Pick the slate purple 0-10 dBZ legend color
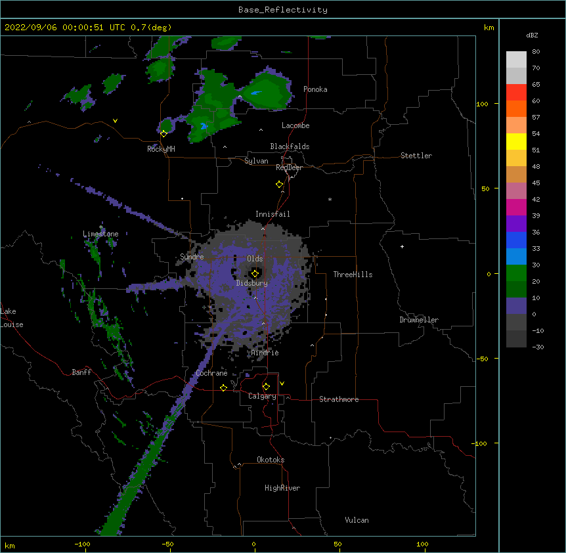The image size is (566, 553). (516, 306)
